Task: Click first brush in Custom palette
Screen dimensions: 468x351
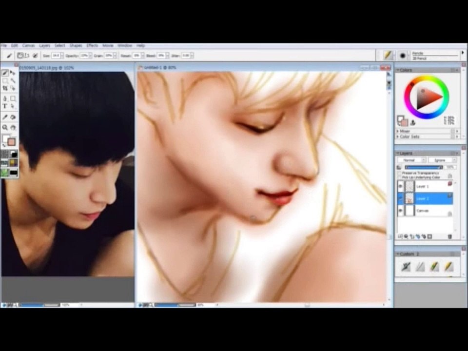Action: [406, 267]
